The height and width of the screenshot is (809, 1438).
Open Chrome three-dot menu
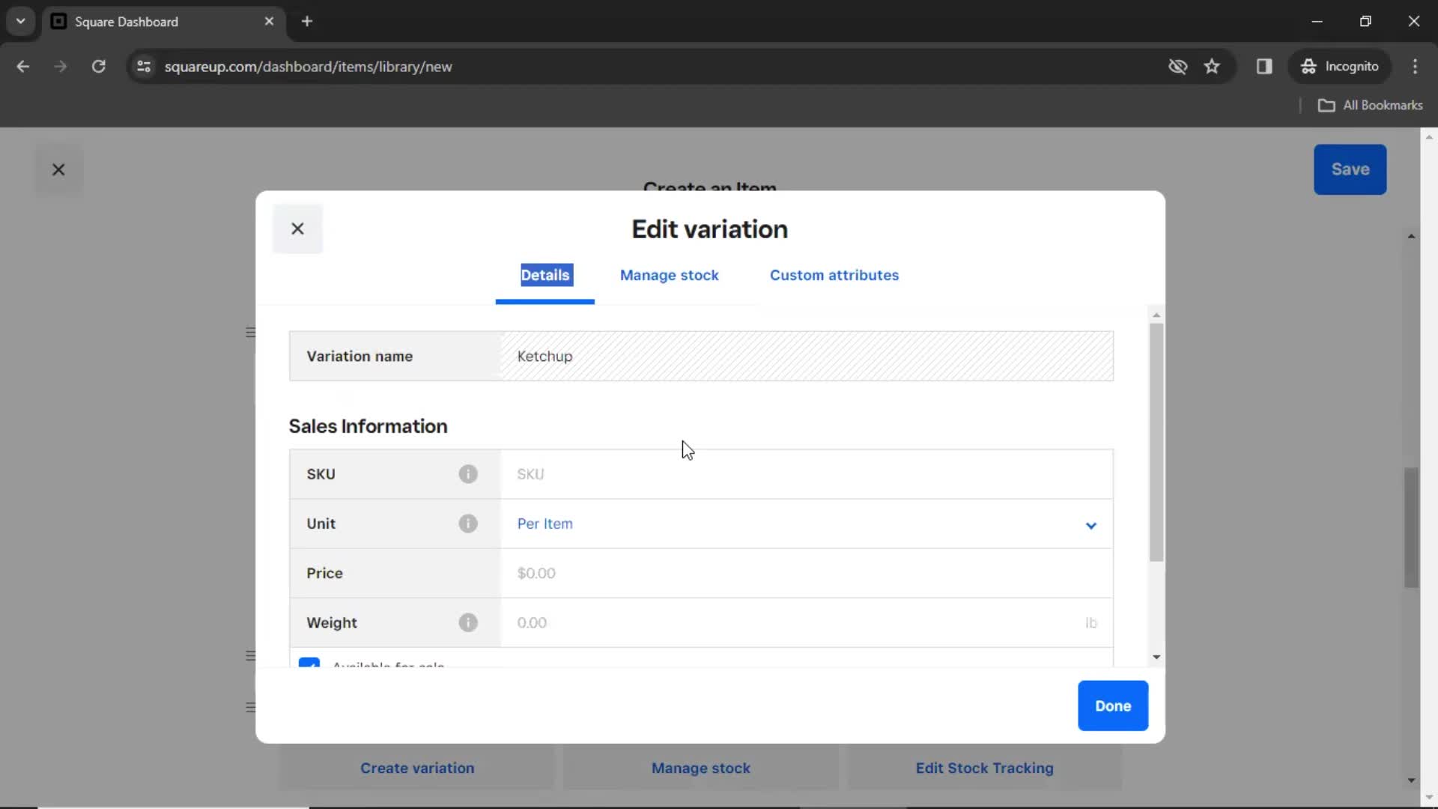click(x=1415, y=67)
